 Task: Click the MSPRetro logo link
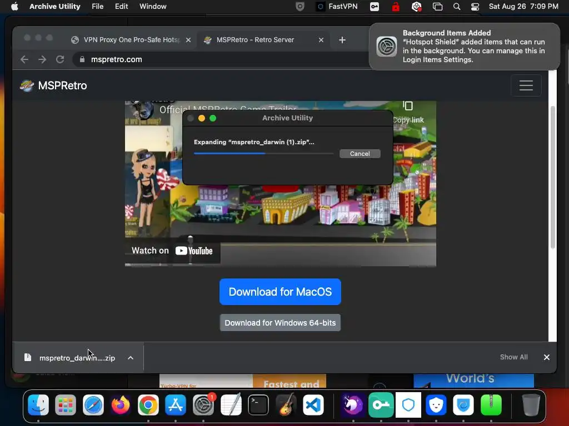point(53,85)
